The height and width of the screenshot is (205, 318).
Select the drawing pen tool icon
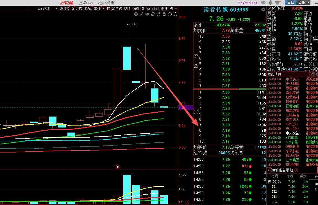click(141, 14)
